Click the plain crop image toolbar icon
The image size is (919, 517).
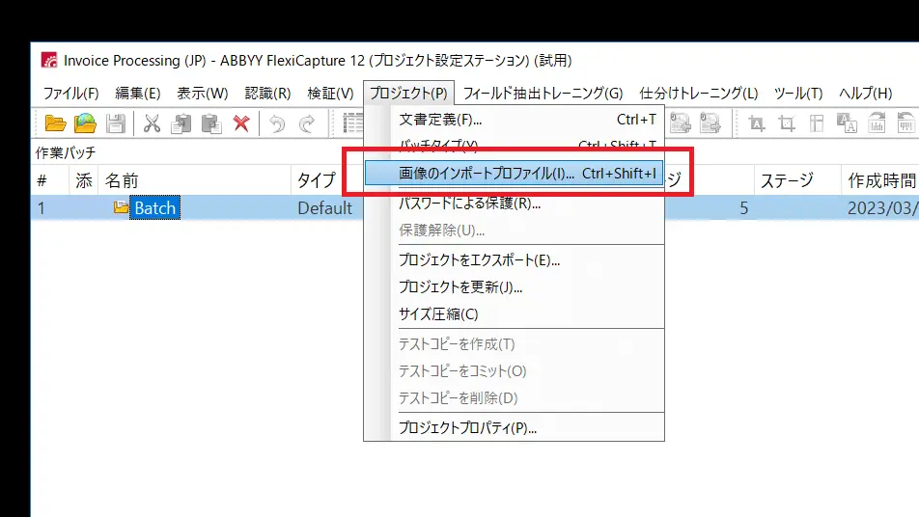click(787, 123)
